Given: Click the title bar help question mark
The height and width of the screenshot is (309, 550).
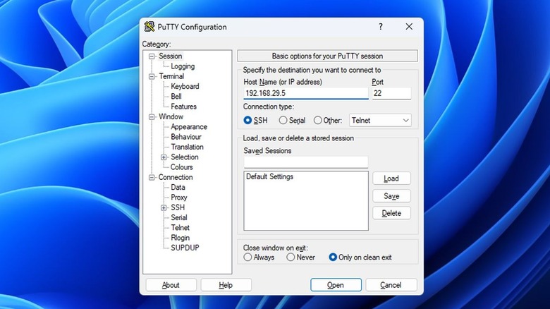Looking at the screenshot, I should [x=381, y=27].
